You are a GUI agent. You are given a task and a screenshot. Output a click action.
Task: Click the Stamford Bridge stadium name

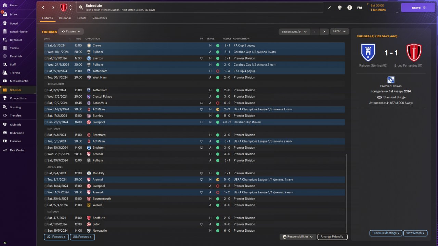coord(394,97)
